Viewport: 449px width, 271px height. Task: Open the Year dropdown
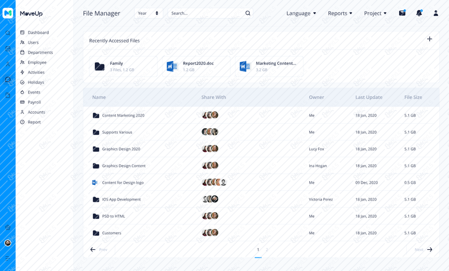click(x=149, y=13)
